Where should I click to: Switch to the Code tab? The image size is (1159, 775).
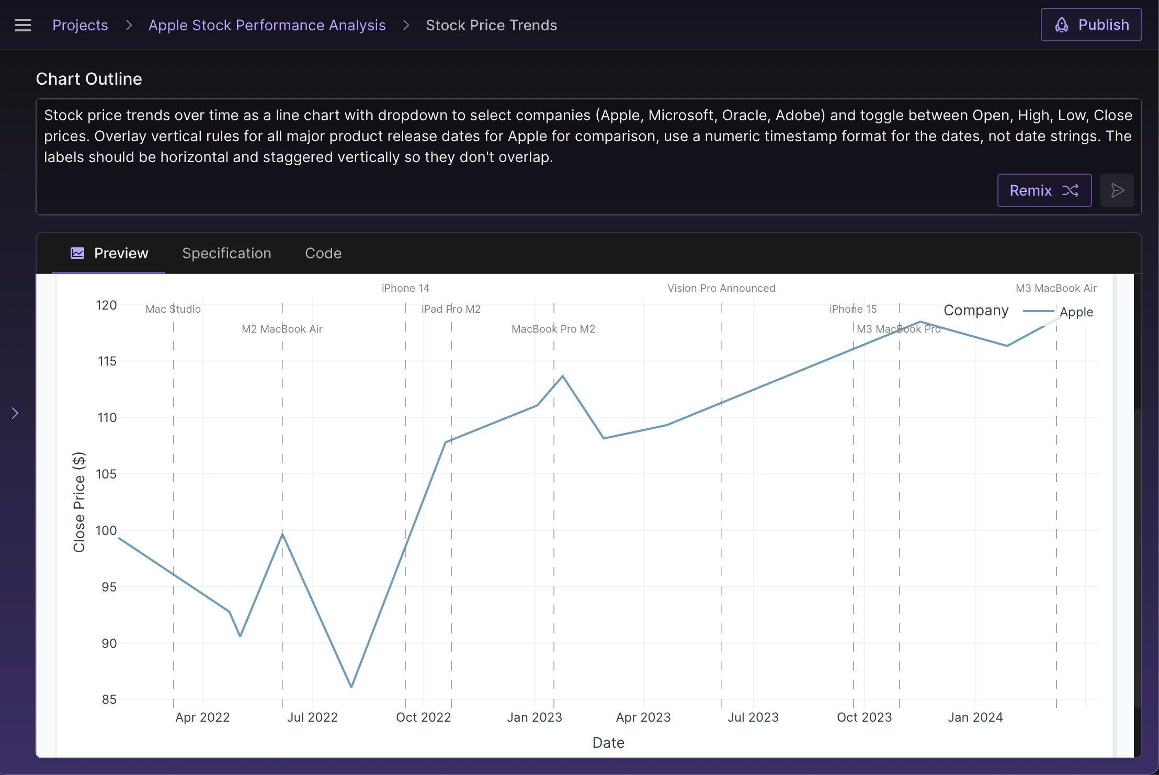(323, 253)
